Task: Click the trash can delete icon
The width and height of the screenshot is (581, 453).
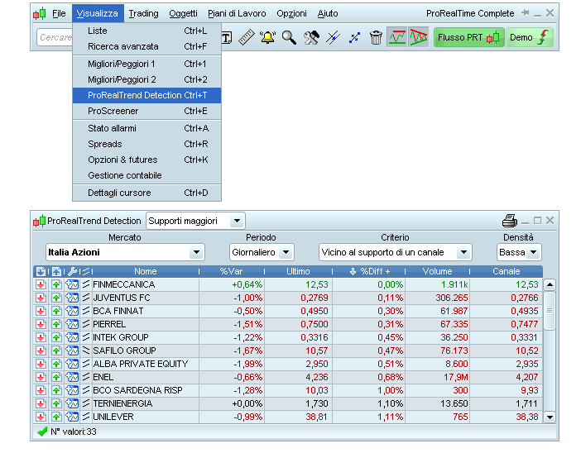Action: click(376, 37)
